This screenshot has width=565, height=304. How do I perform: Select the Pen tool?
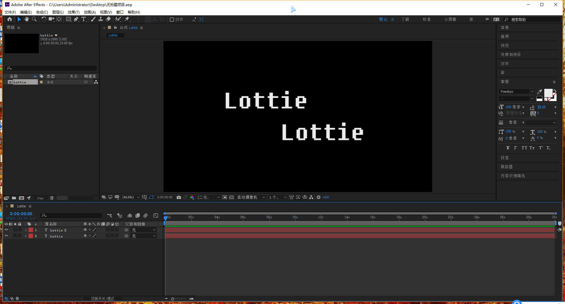(76, 19)
